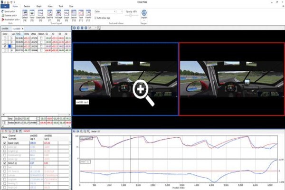Click the first round video control button
The width and height of the screenshot is (285, 190).
[75, 28]
